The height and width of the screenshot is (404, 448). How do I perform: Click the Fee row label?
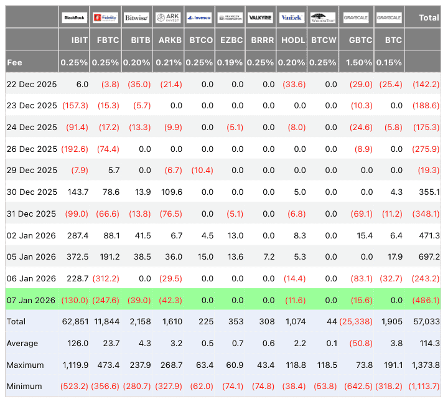15,62
